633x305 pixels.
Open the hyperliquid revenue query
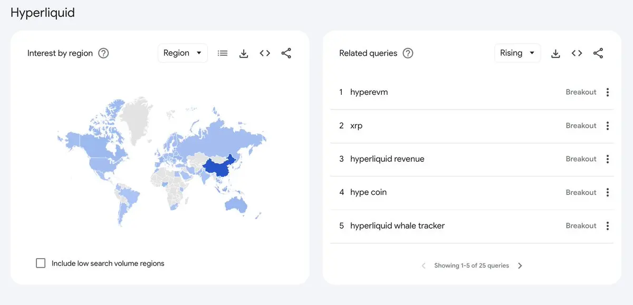pos(387,159)
